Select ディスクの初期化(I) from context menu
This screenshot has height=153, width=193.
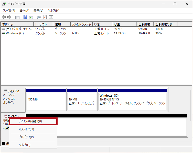pos(30,121)
